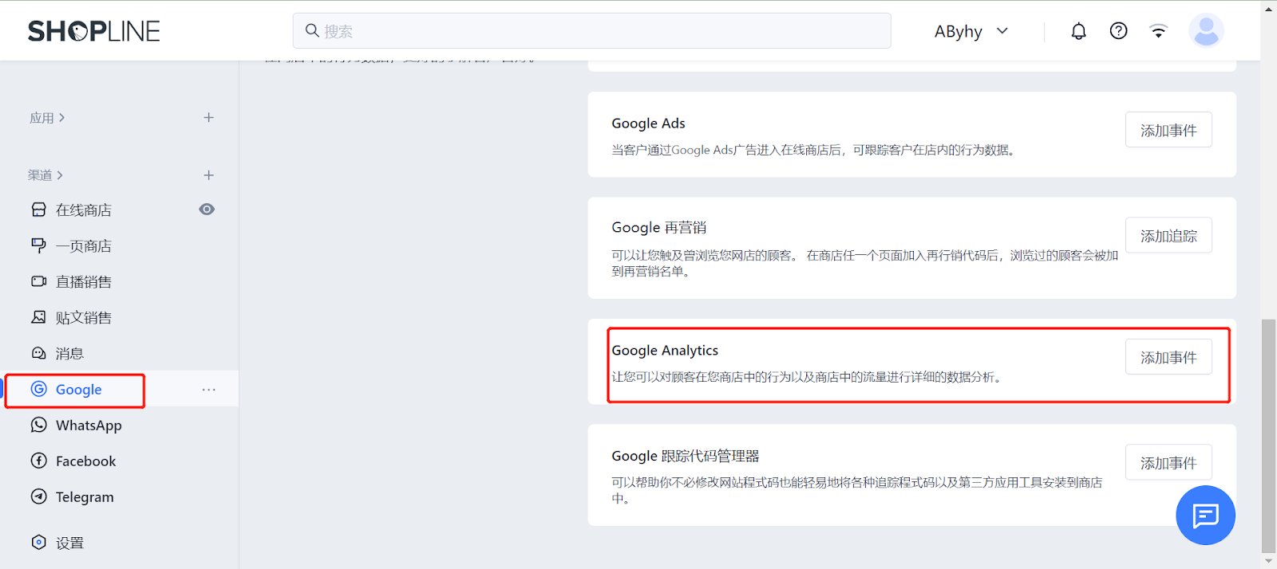
Task: Open the three-dot menu beside Google
Action: click(208, 390)
